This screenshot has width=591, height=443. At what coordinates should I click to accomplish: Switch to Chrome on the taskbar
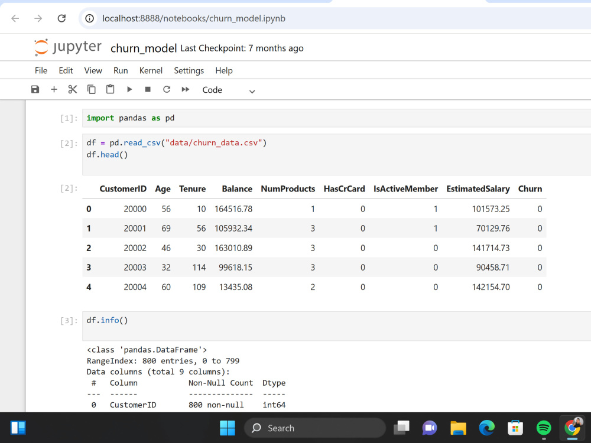[x=572, y=428]
